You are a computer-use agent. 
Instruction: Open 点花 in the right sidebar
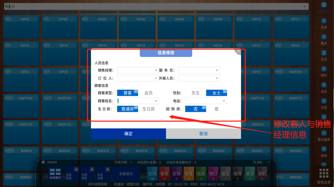(x=324, y=55)
